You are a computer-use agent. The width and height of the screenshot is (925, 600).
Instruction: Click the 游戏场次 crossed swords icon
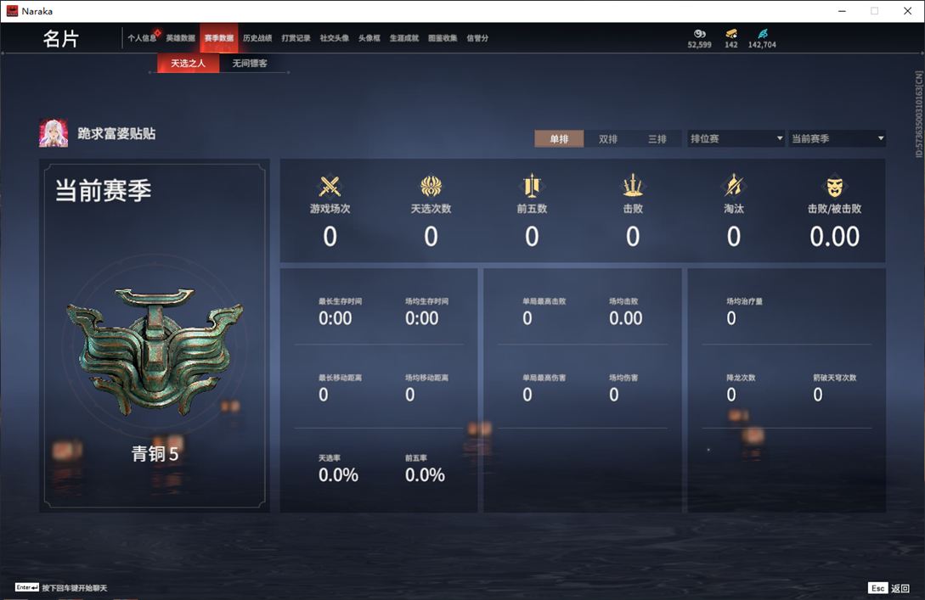point(330,186)
